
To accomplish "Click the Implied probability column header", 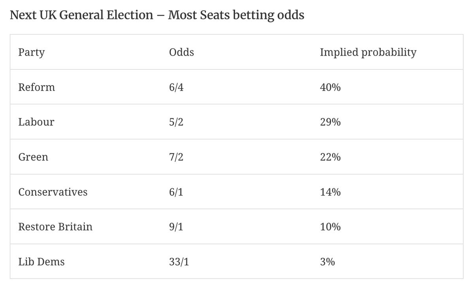I will click(368, 52).
